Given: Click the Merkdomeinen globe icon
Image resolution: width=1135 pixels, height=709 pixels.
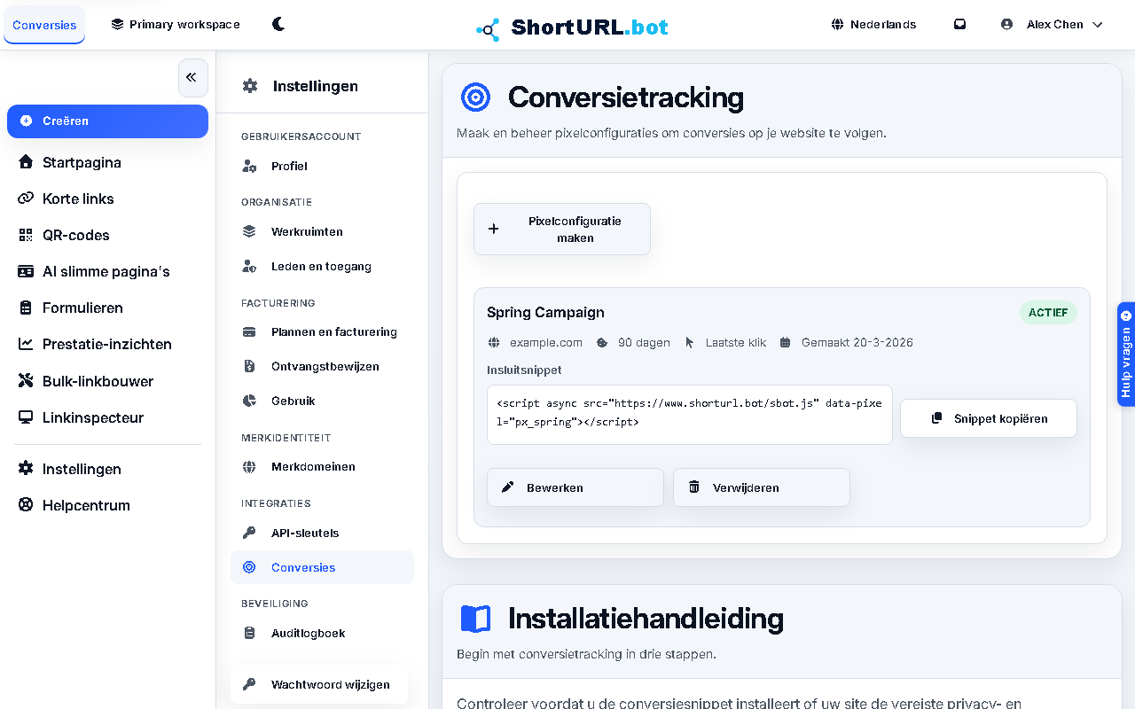Looking at the screenshot, I should 250,466.
